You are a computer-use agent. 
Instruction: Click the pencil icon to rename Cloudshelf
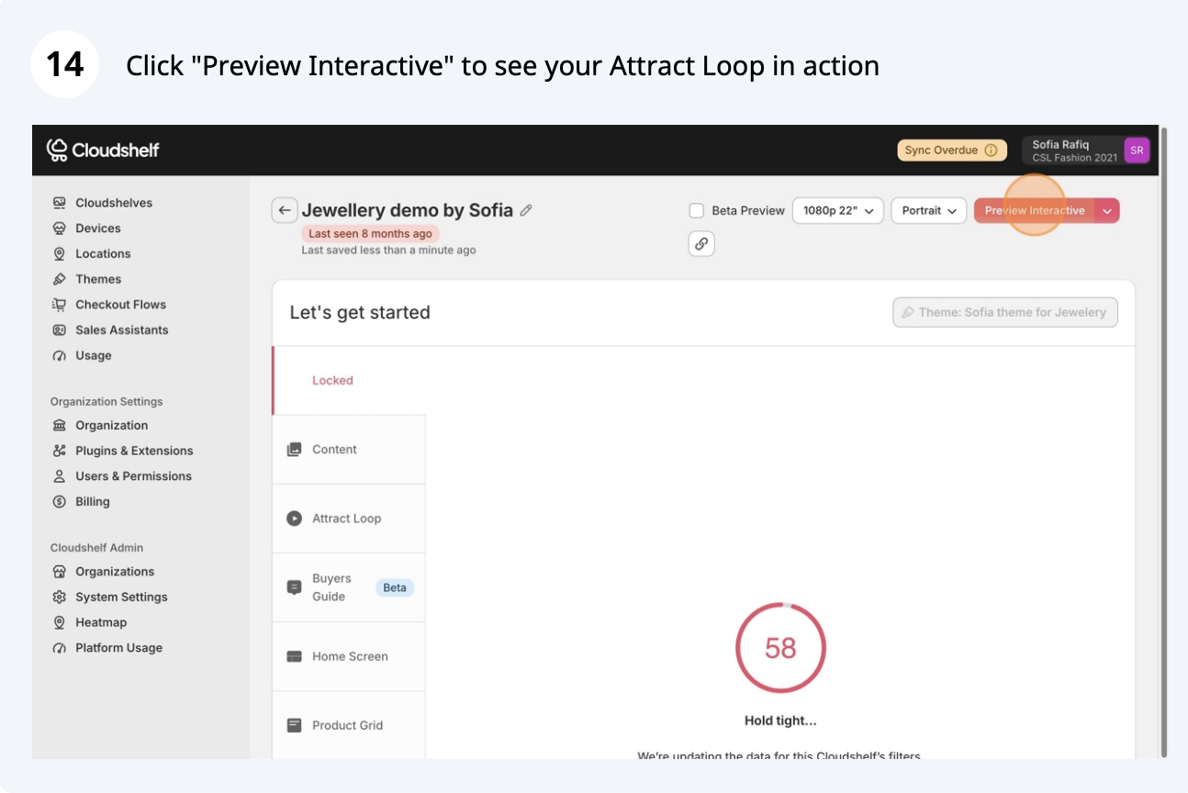pyautogui.click(x=526, y=210)
